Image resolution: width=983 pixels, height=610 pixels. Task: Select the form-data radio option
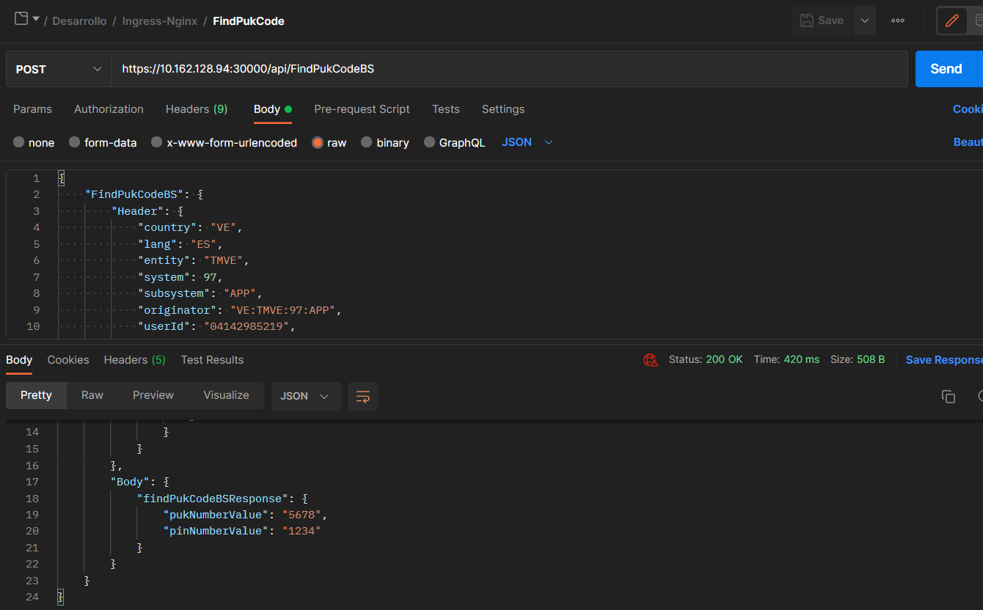point(103,142)
